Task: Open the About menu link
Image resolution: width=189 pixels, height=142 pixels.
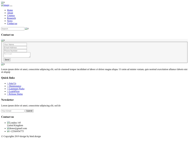Action: coord(10,13)
